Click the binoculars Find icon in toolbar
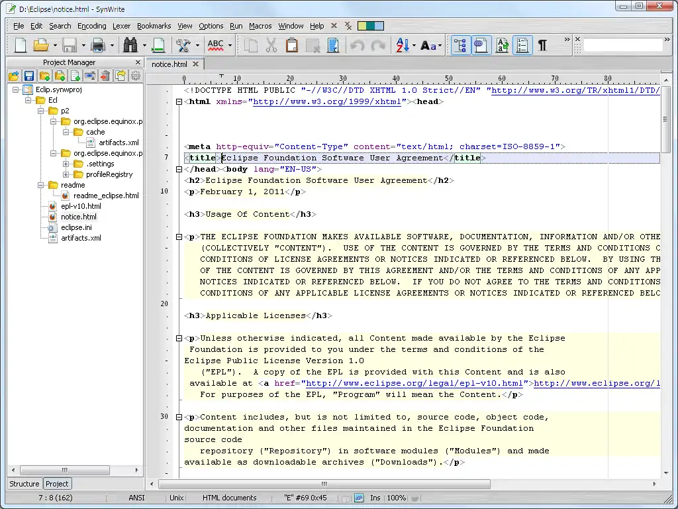Screen dimensions: 678x509 [130, 45]
